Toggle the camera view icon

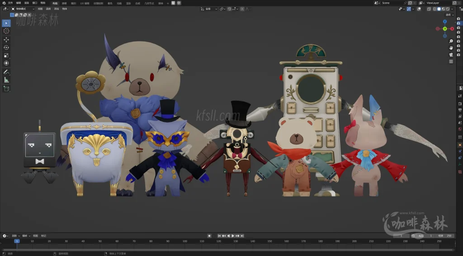coord(451,55)
